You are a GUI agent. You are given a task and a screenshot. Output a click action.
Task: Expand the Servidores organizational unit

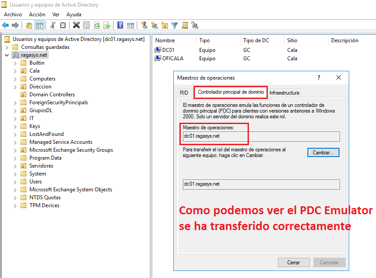(x=15, y=166)
